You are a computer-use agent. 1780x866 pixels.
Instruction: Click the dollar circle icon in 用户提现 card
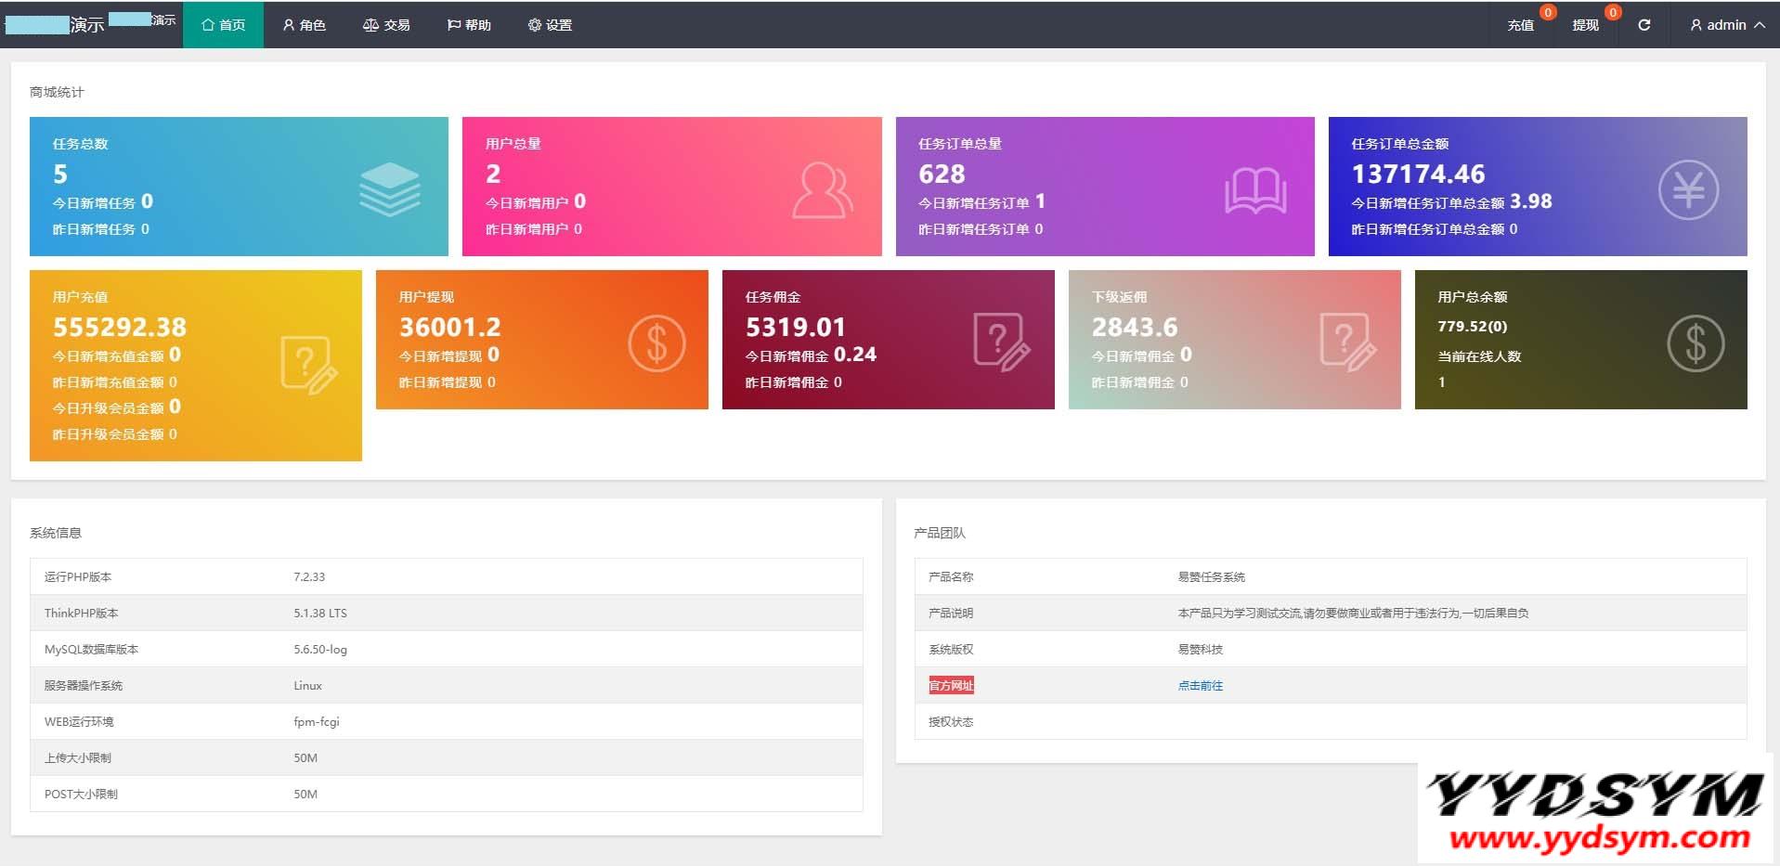click(656, 343)
